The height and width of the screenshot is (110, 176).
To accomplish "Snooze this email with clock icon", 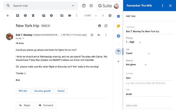I will pos(51,15).
